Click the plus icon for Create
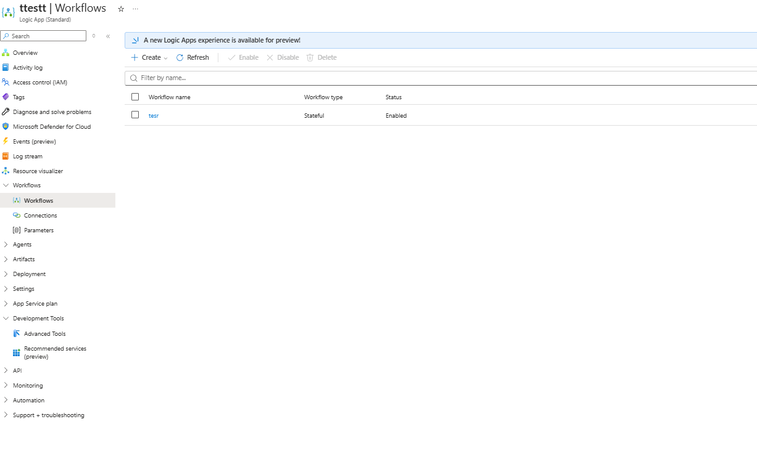Viewport: 757px width, 456px height. coord(134,57)
